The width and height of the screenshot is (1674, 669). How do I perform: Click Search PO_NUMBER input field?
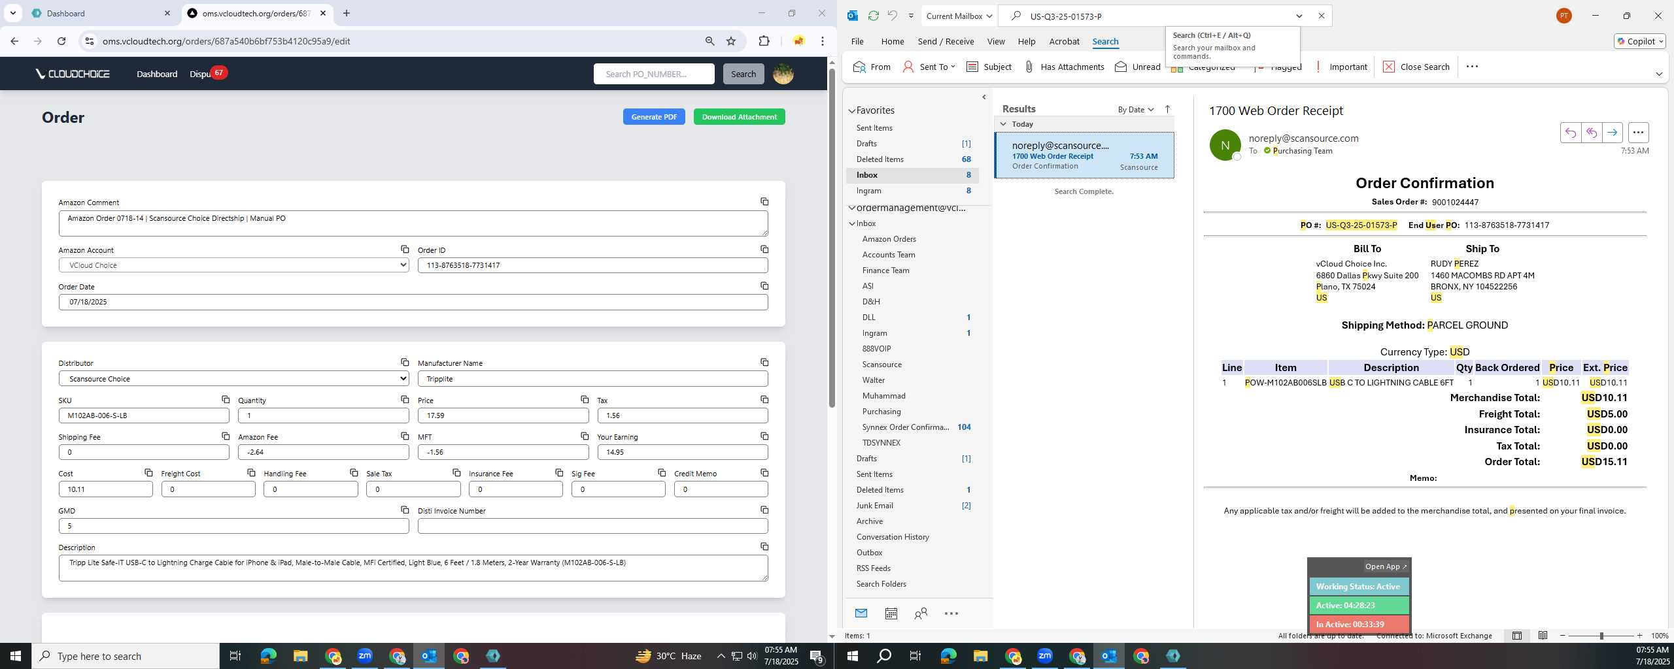(654, 74)
